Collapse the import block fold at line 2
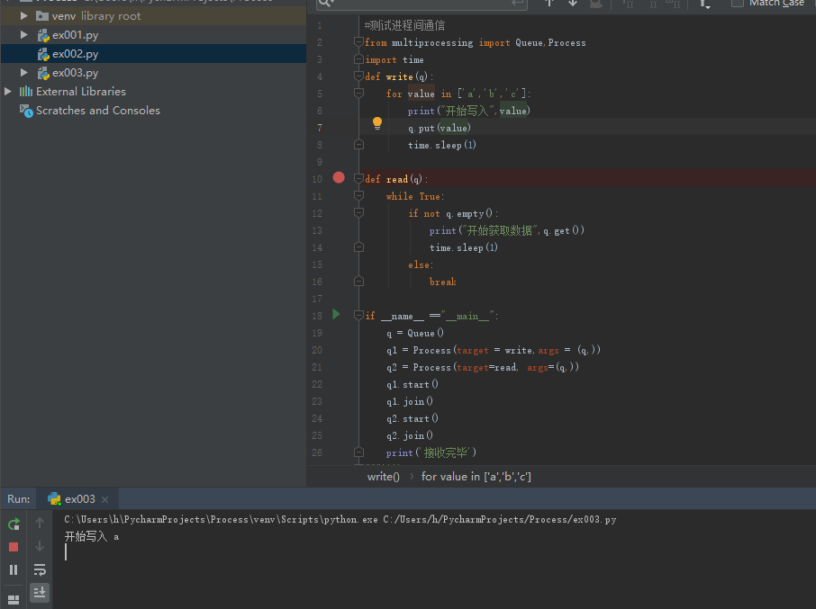816x609 pixels. (x=358, y=41)
